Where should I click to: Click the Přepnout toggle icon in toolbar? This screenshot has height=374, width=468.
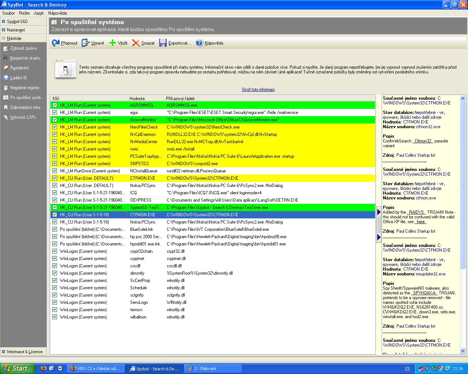pyautogui.click(x=56, y=43)
